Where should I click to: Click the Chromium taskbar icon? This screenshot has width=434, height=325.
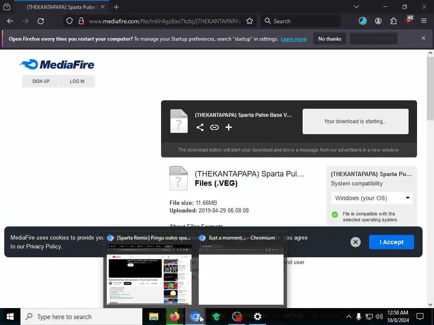click(x=195, y=317)
